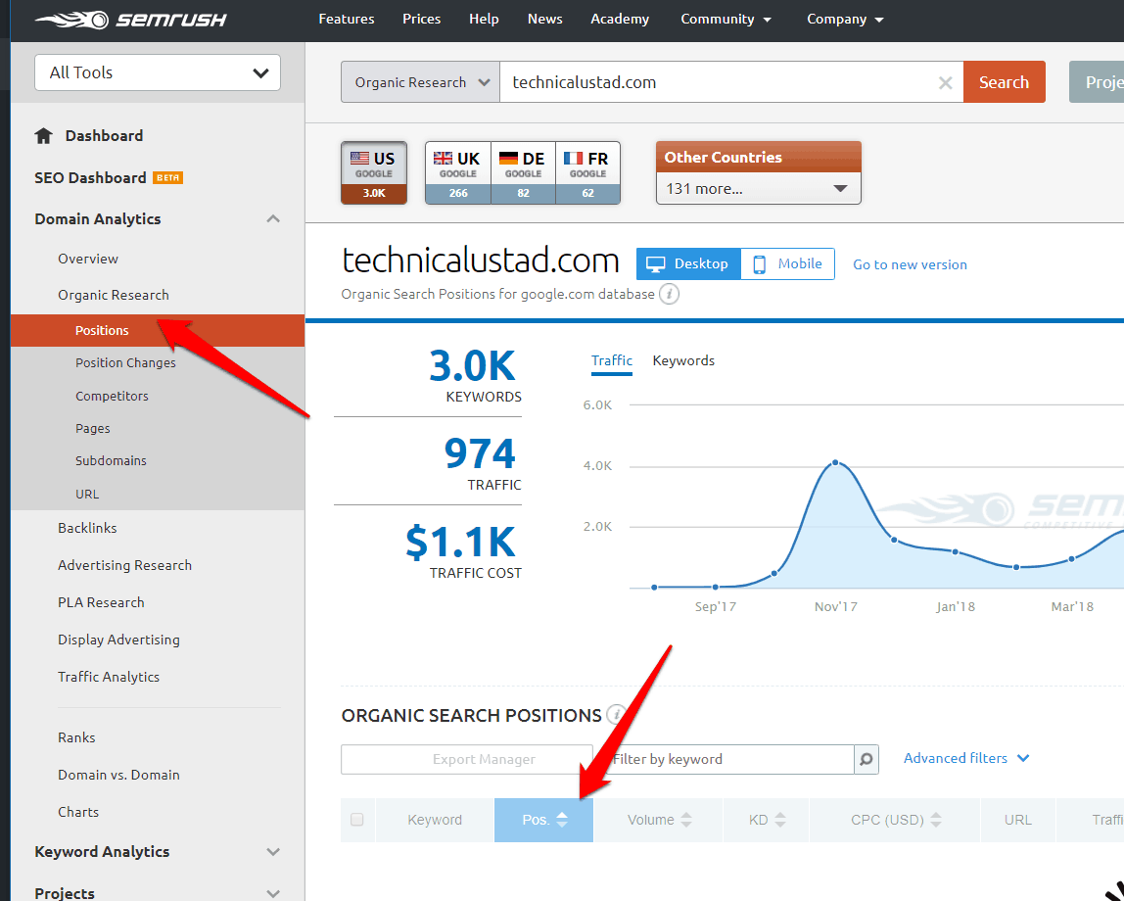Click the Jan'18 chart data point
The width and height of the screenshot is (1124, 901).
coord(955,551)
